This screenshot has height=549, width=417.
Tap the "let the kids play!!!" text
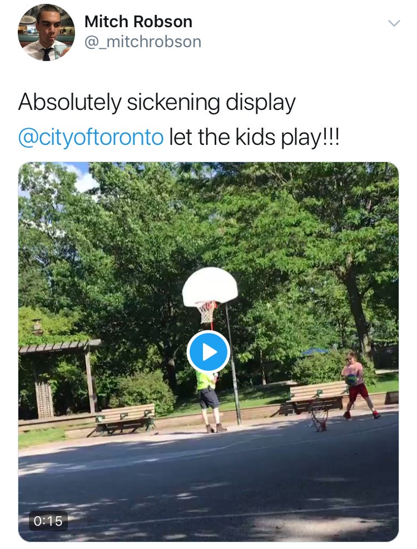click(x=254, y=137)
